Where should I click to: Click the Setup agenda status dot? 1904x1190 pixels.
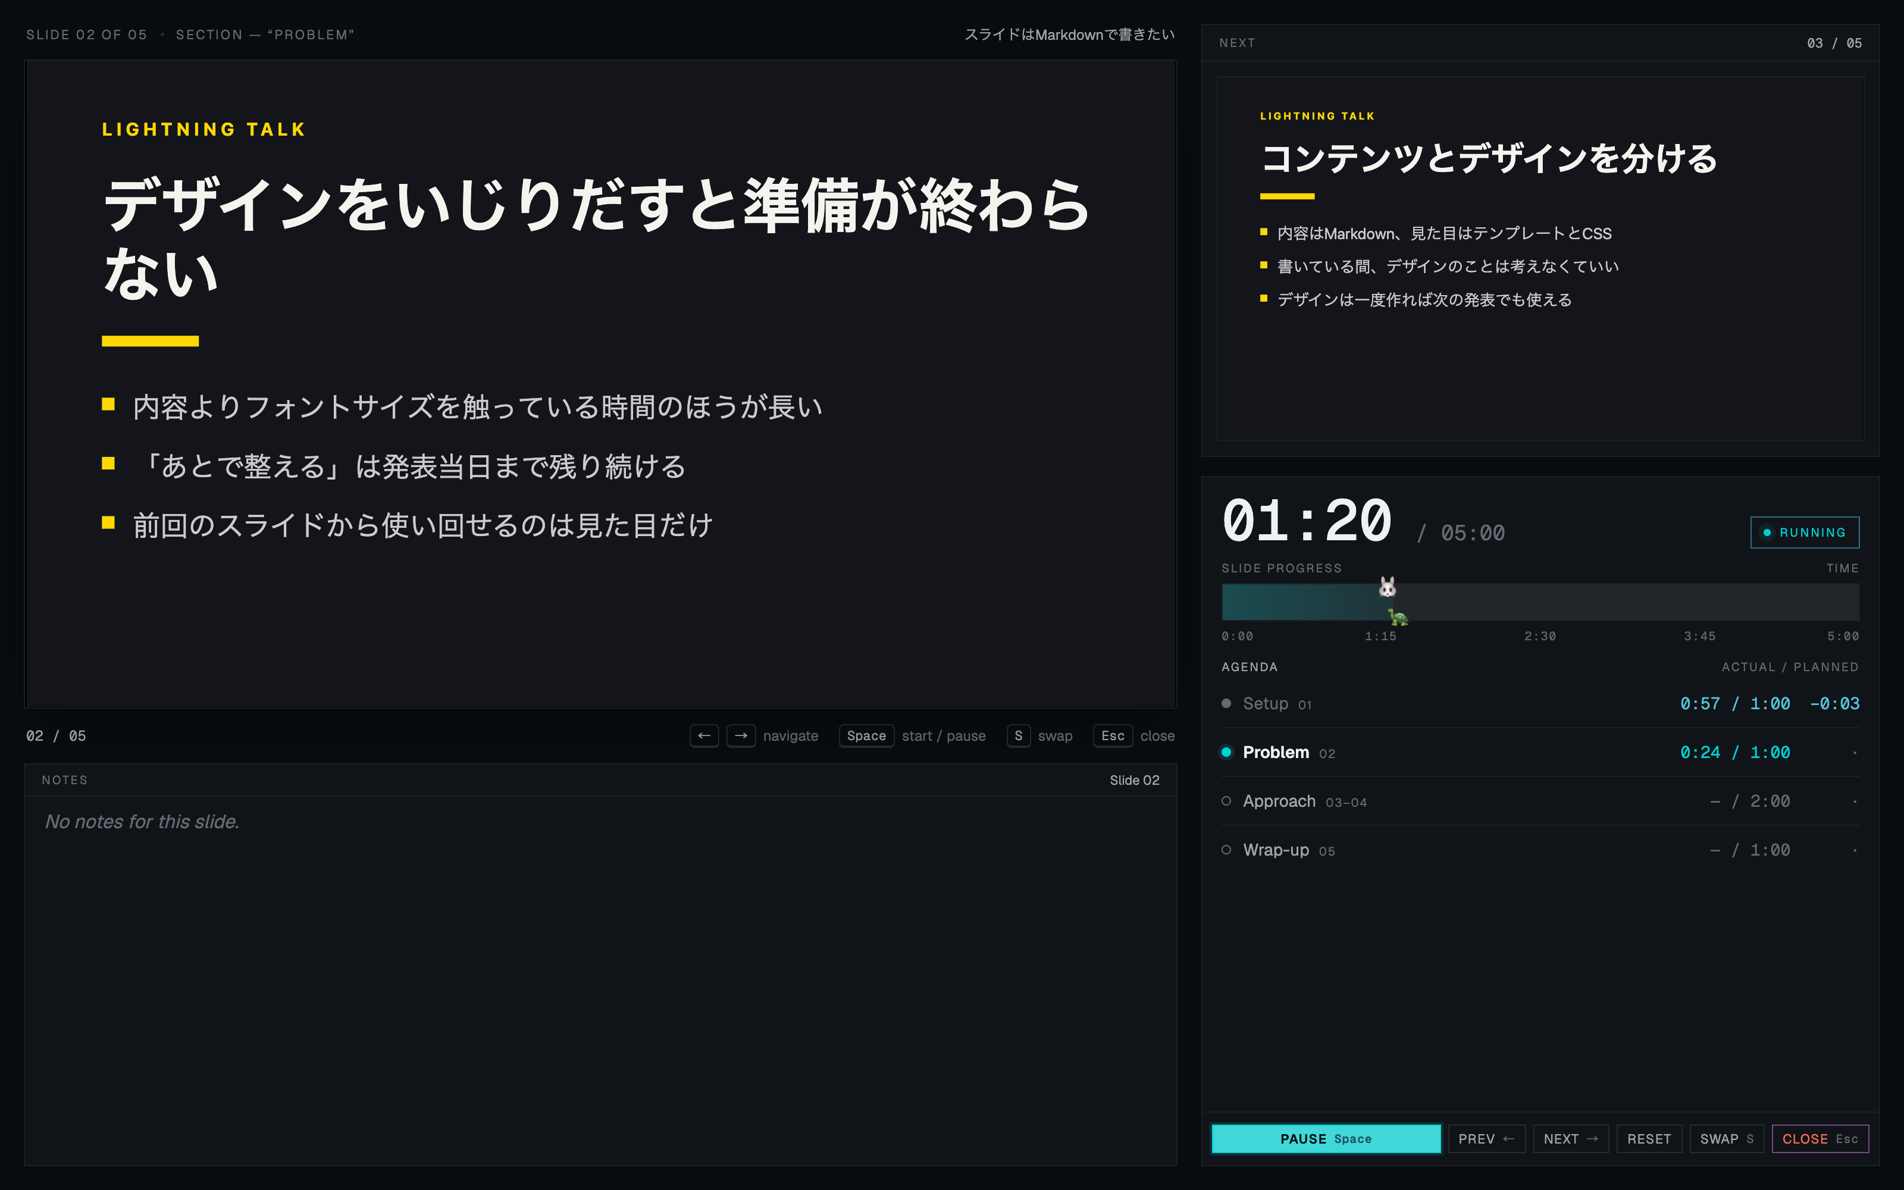click(1226, 704)
